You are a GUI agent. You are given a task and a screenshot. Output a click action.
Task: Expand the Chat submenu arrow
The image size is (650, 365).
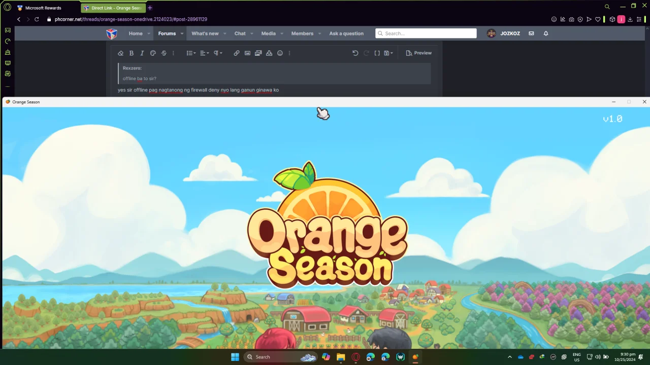tap(251, 34)
